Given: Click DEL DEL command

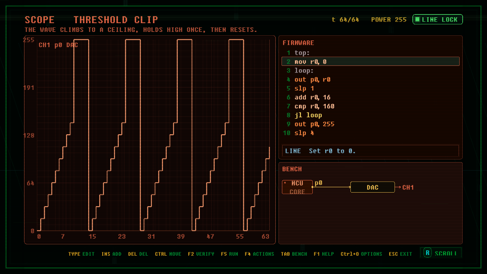Looking at the screenshot, I should coord(138,254).
